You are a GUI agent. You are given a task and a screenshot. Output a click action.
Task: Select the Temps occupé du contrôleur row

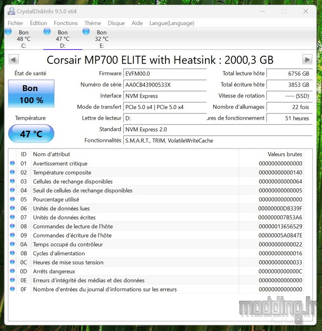tap(156, 244)
